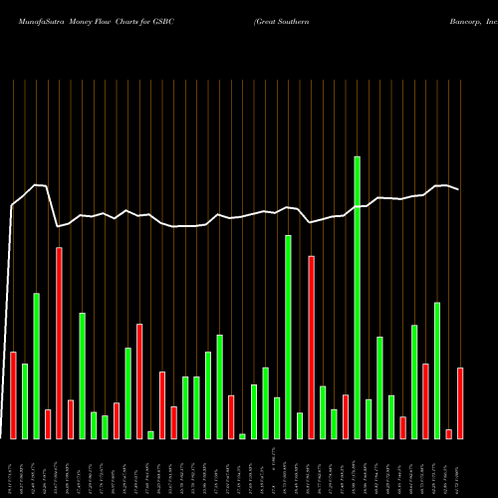The image size is (498, 498).
Task: Select the shortest green bar in the chart
Action: point(242,436)
